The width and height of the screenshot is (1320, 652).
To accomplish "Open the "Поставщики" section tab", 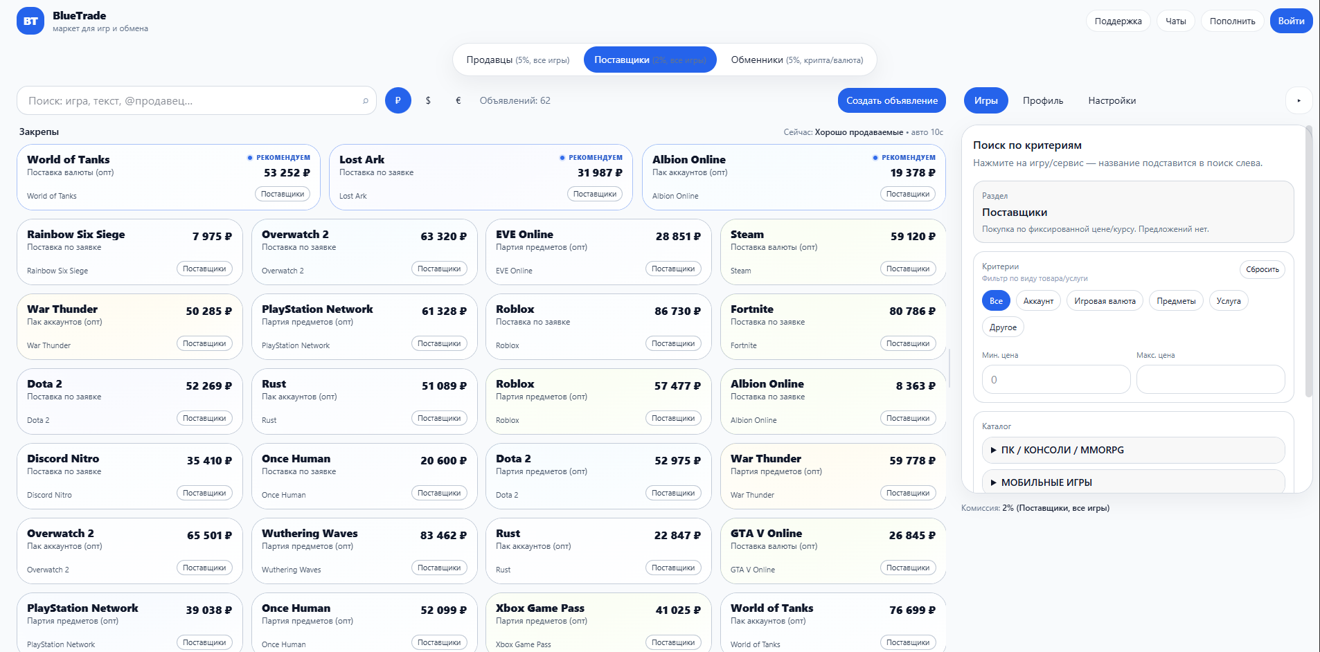I will pos(650,60).
